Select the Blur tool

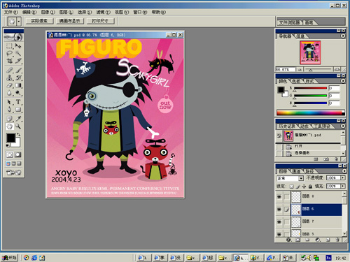tap(9, 93)
